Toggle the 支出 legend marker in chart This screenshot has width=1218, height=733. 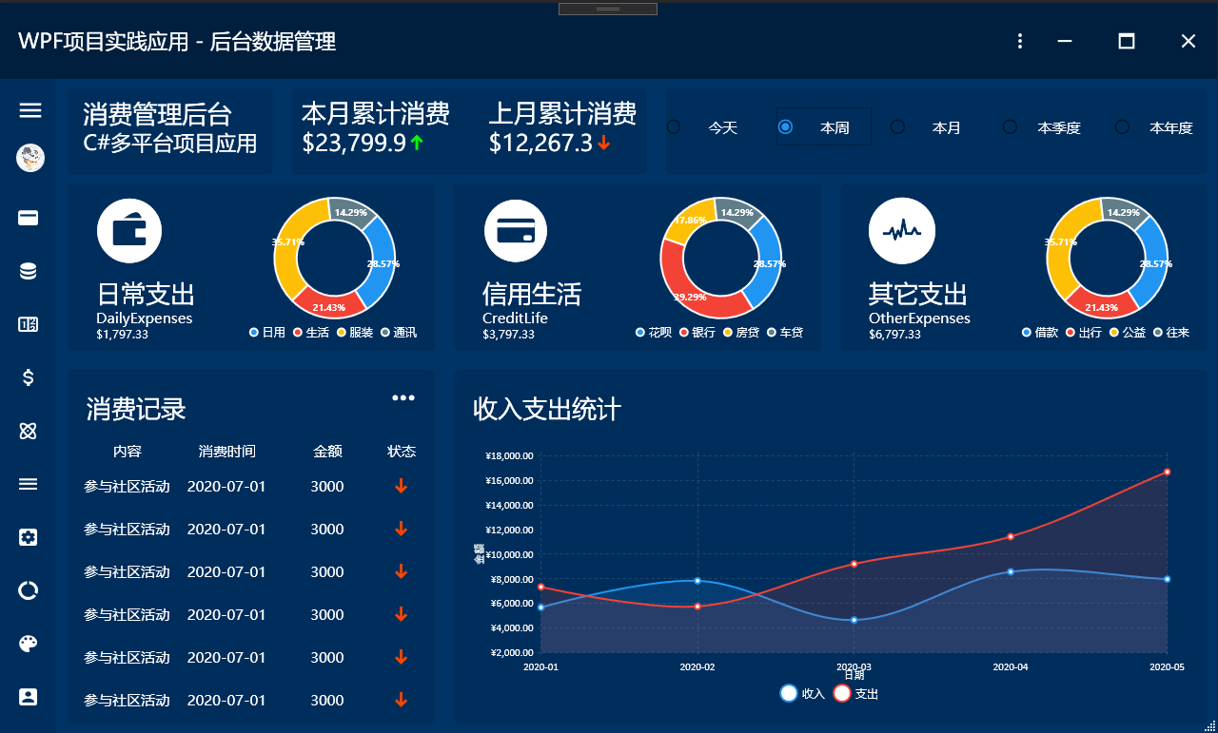tap(842, 693)
